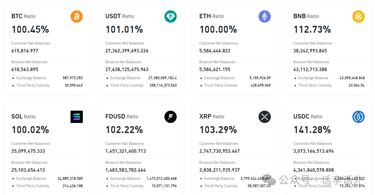This screenshot has height=195, width=375.
Task: Click SOL Exchange Balance row label
Action: coord(31,179)
